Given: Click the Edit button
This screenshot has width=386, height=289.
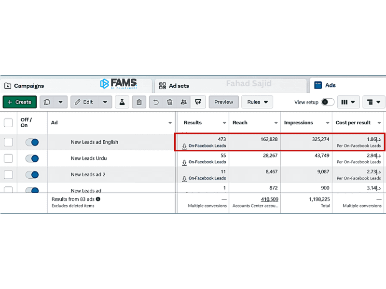Looking at the screenshot, I should click(84, 102).
